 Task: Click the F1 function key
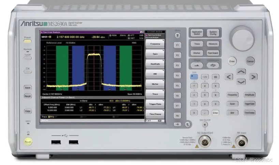click(177, 45)
